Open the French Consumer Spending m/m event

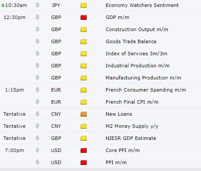coord(146,90)
